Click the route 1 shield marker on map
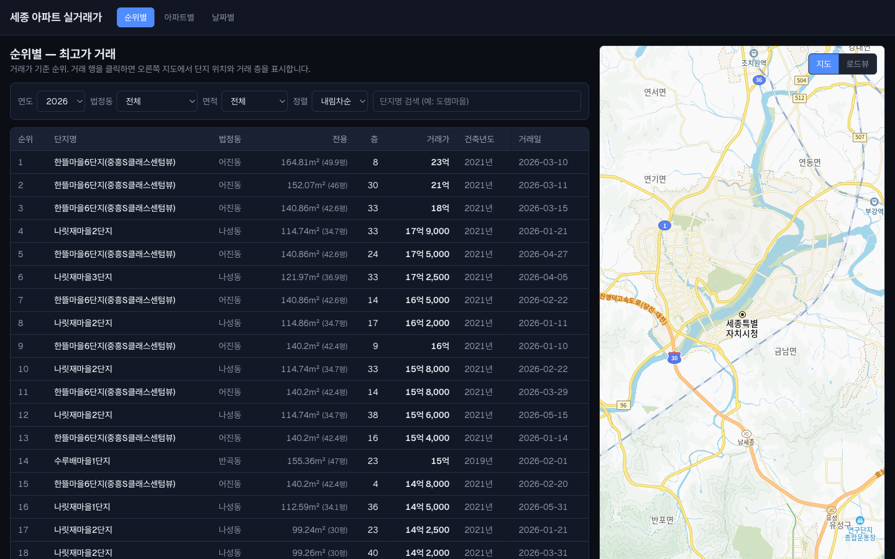 pyautogui.click(x=664, y=225)
